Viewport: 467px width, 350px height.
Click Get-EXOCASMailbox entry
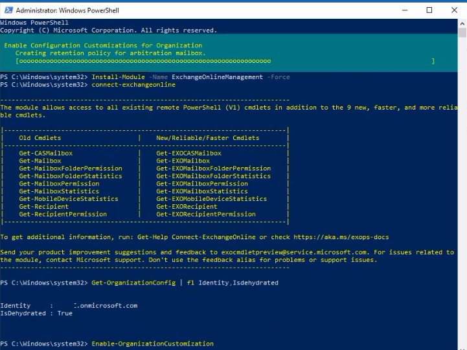point(189,153)
